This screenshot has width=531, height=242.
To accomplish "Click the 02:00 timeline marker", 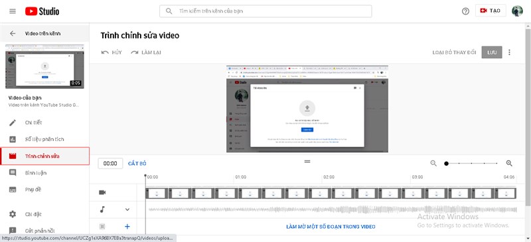I will [x=329, y=177].
